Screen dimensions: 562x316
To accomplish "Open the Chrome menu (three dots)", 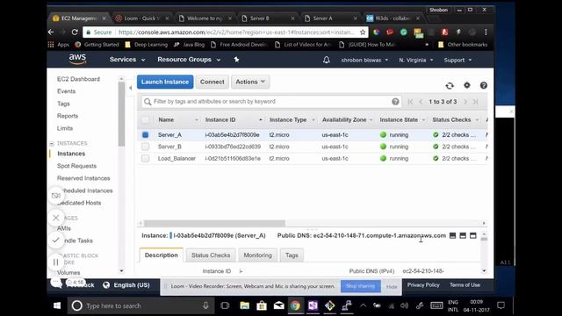I will pyautogui.click(x=486, y=32).
